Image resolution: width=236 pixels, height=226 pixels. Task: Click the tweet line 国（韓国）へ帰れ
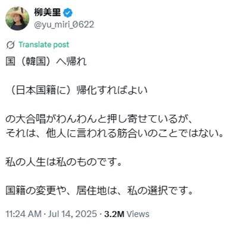[46, 61]
